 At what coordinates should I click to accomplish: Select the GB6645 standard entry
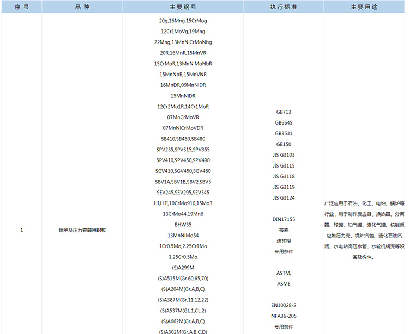coord(284,123)
